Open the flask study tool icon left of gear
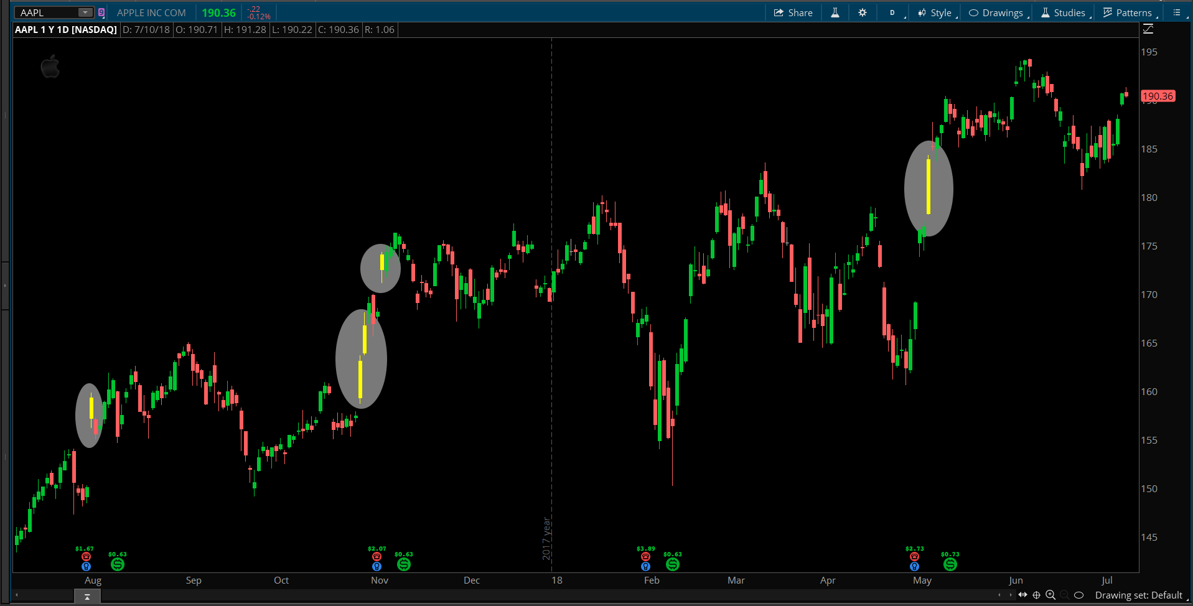Screen dimensions: 1193x606 coord(835,12)
